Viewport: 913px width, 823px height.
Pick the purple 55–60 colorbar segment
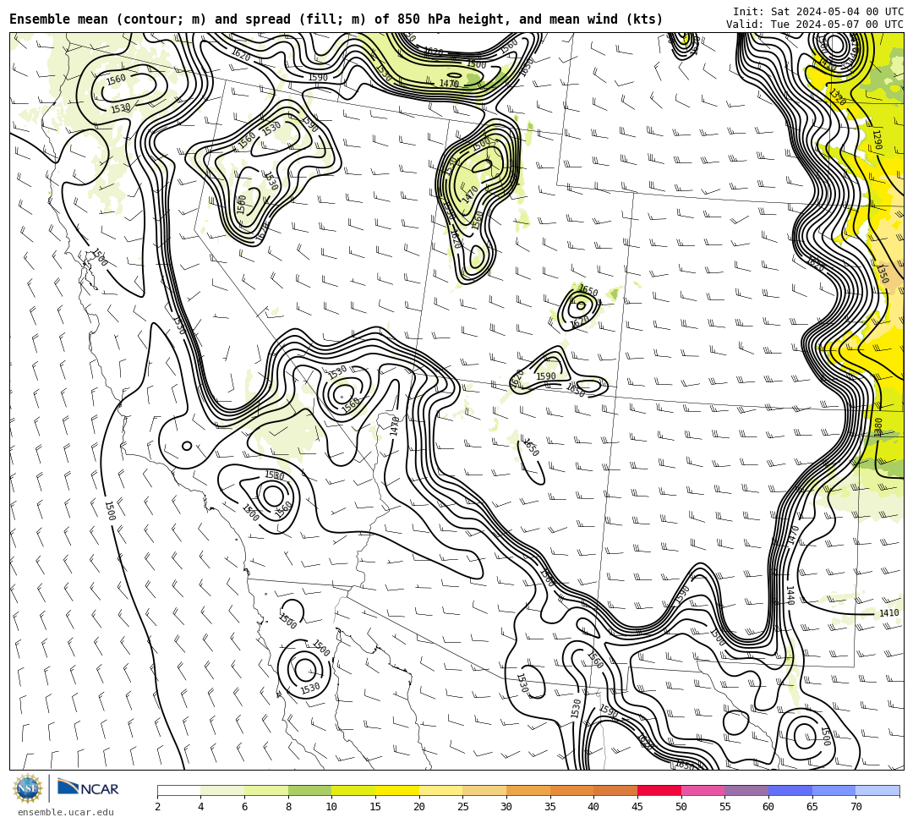[746, 790]
